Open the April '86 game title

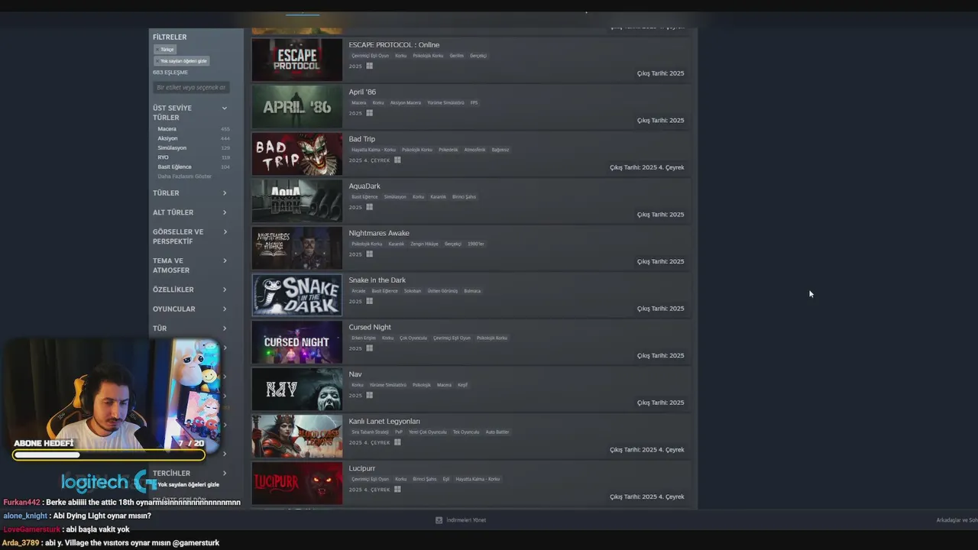tap(362, 92)
